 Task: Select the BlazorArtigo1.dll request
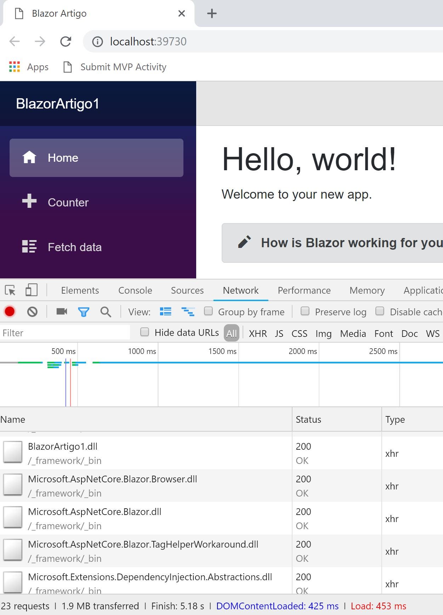click(221, 453)
